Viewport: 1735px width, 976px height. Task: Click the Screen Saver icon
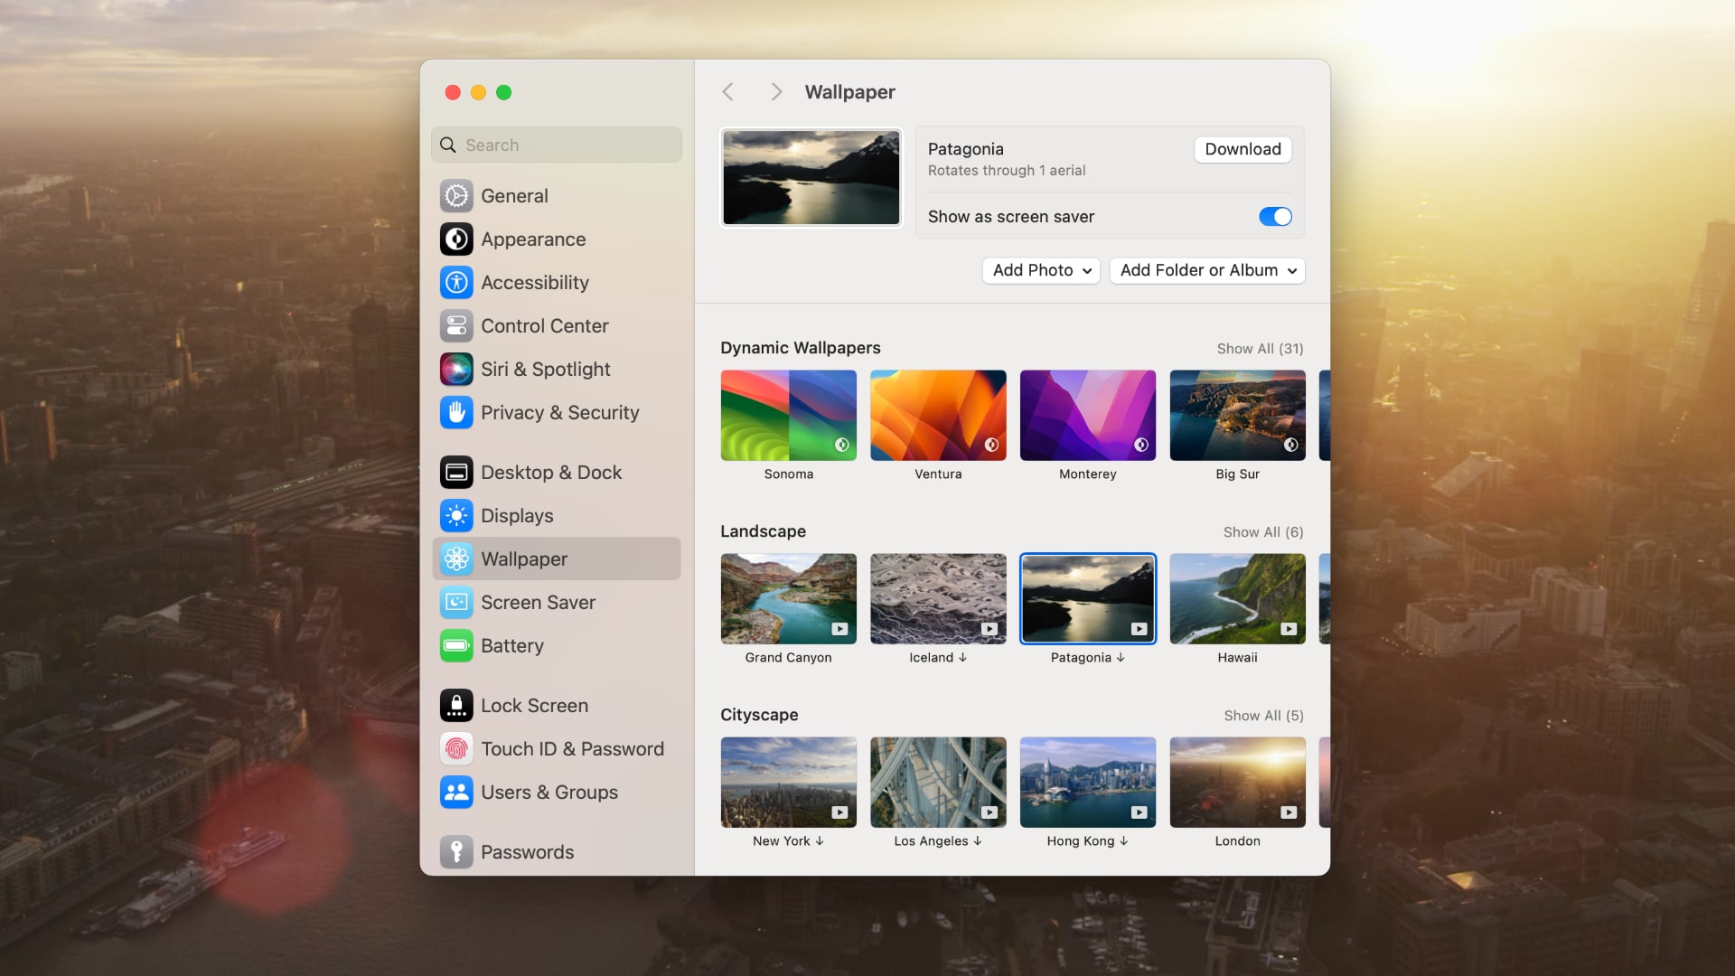pos(456,603)
